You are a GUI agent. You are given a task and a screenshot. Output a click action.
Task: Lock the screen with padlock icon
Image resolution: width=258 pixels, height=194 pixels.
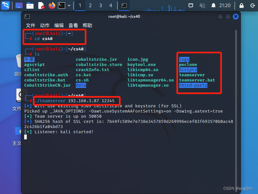coord(241,5)
